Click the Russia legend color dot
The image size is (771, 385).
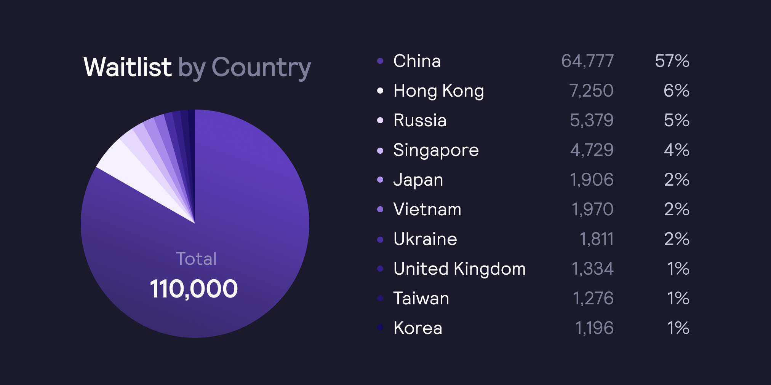(380, 120)
